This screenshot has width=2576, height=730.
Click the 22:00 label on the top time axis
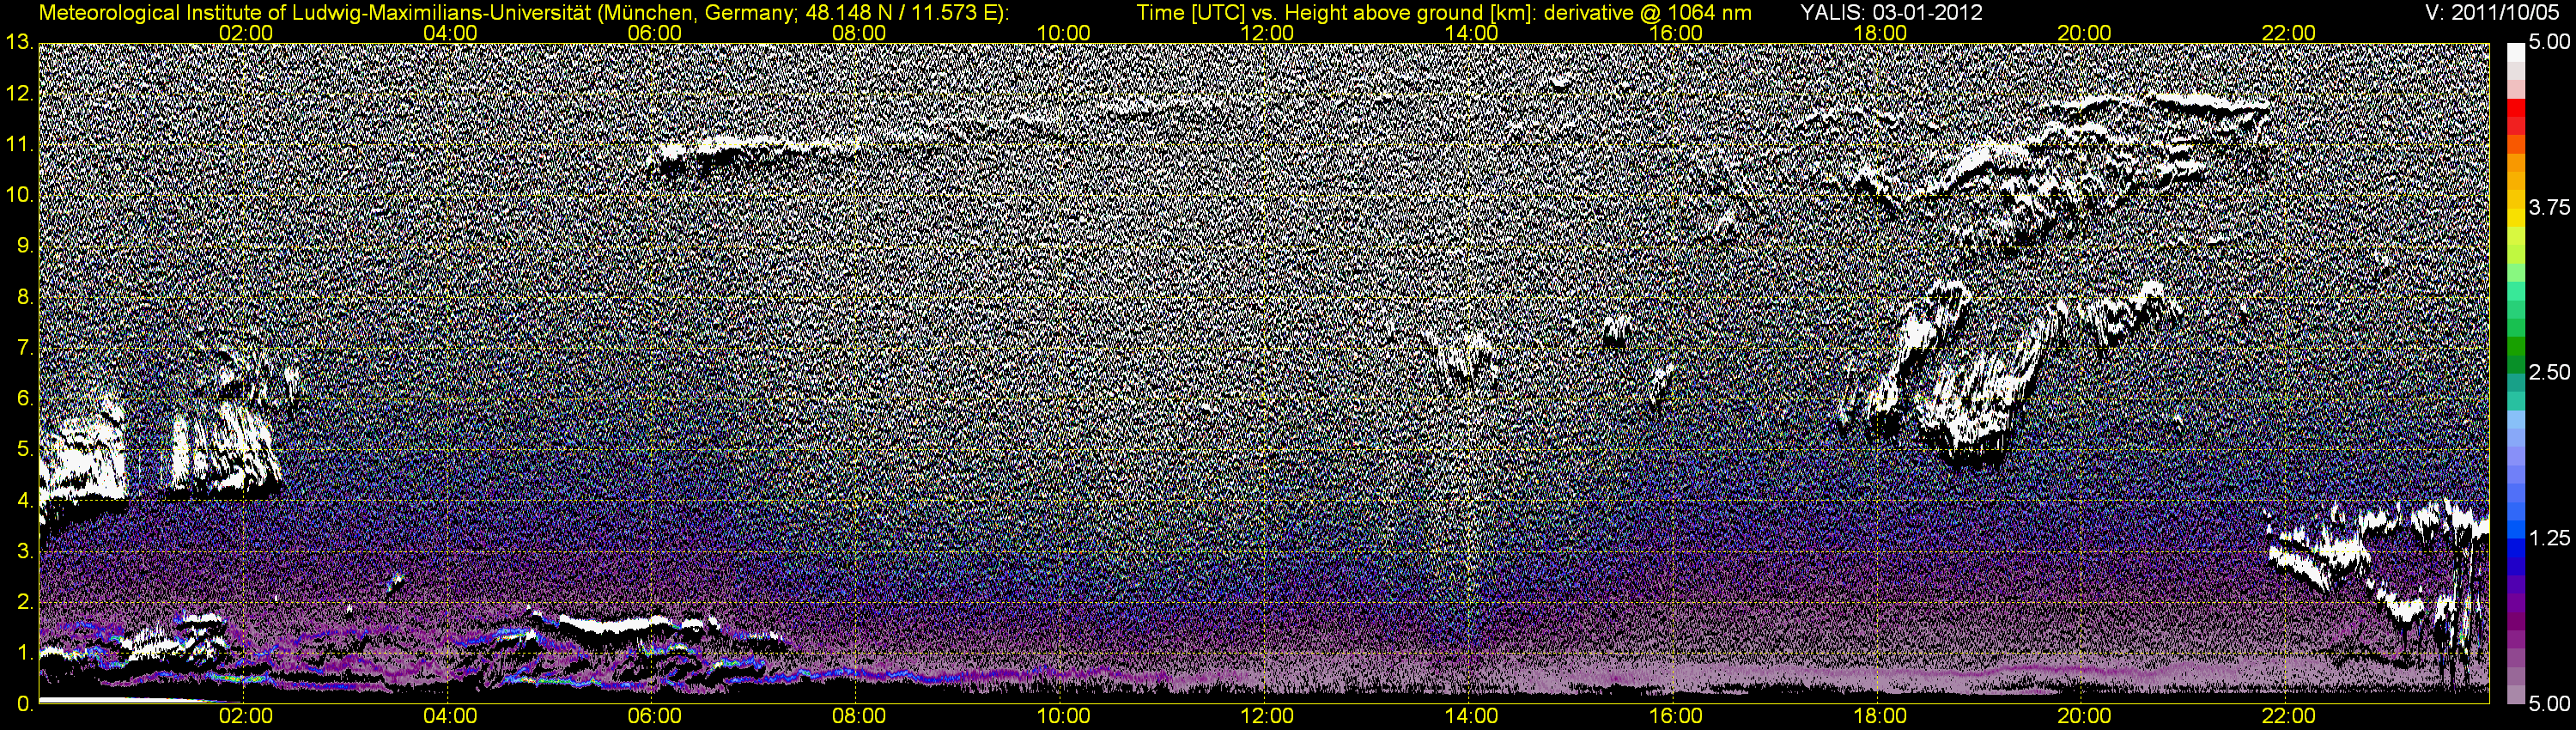coord(2288,33)
